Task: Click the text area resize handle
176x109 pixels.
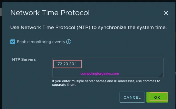Action: pos(162,75)
